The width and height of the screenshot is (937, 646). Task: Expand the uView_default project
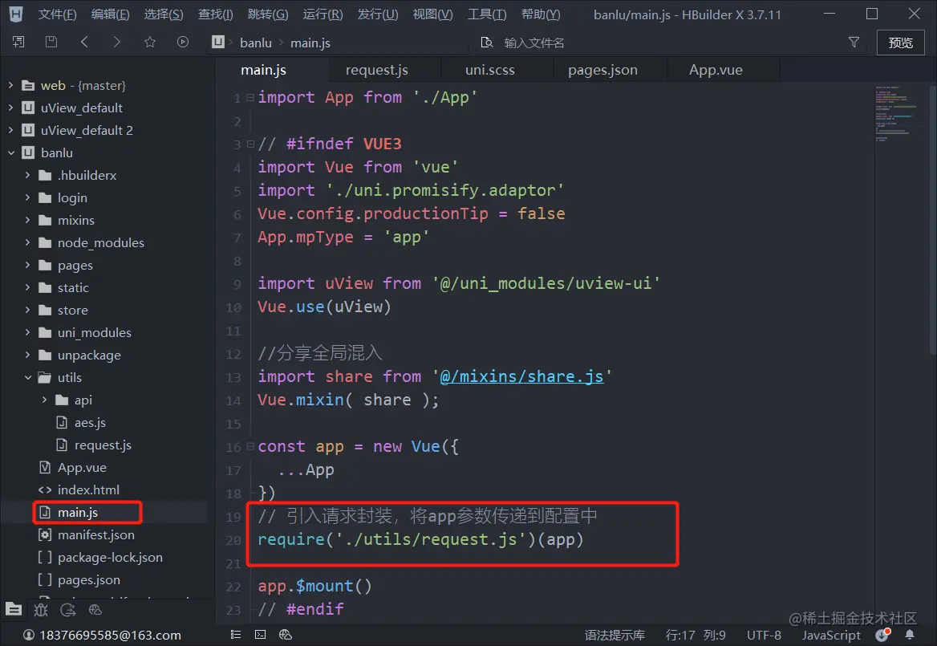[10, 108]
